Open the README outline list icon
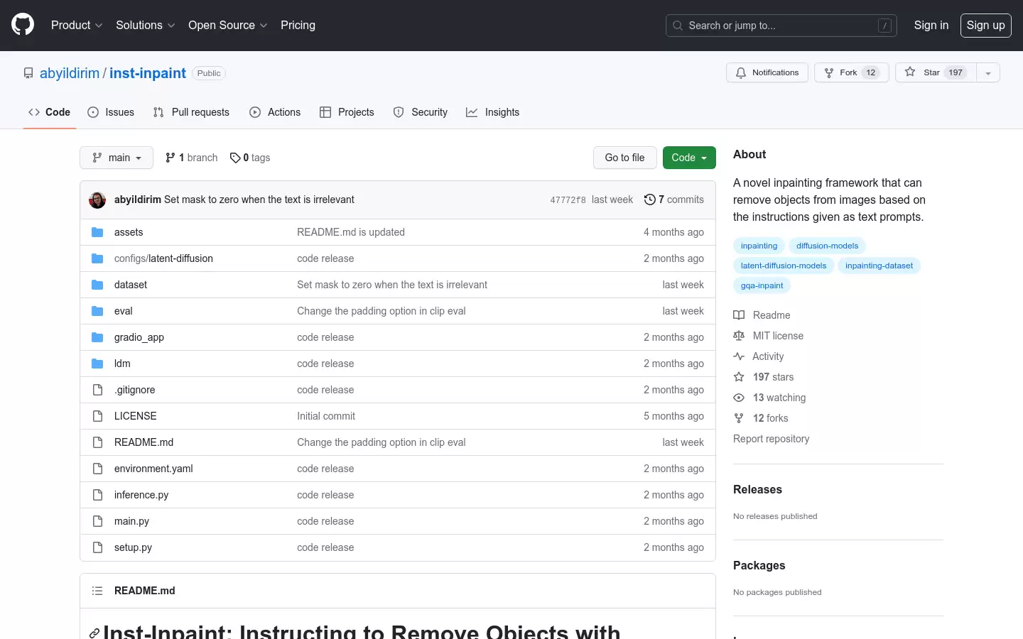The height and width of the screenshot is (639, 1023). coord(97,591)
